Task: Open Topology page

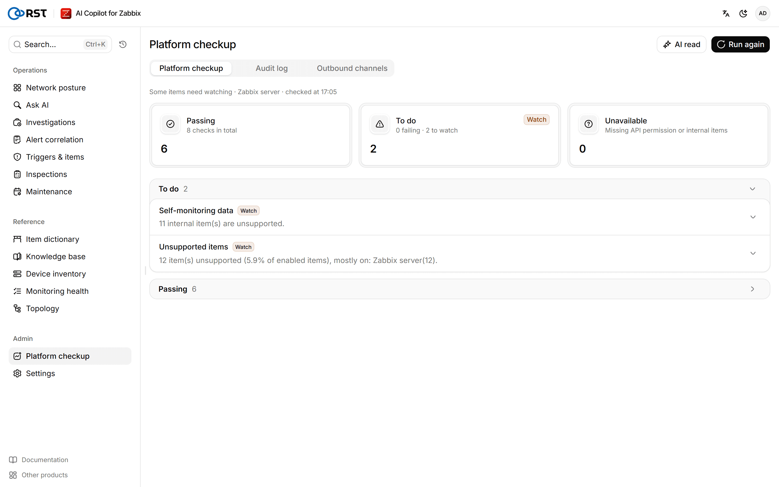Action: 70,308
